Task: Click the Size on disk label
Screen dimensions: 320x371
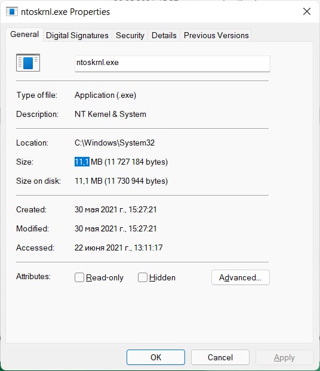Action: coord(38,181)
